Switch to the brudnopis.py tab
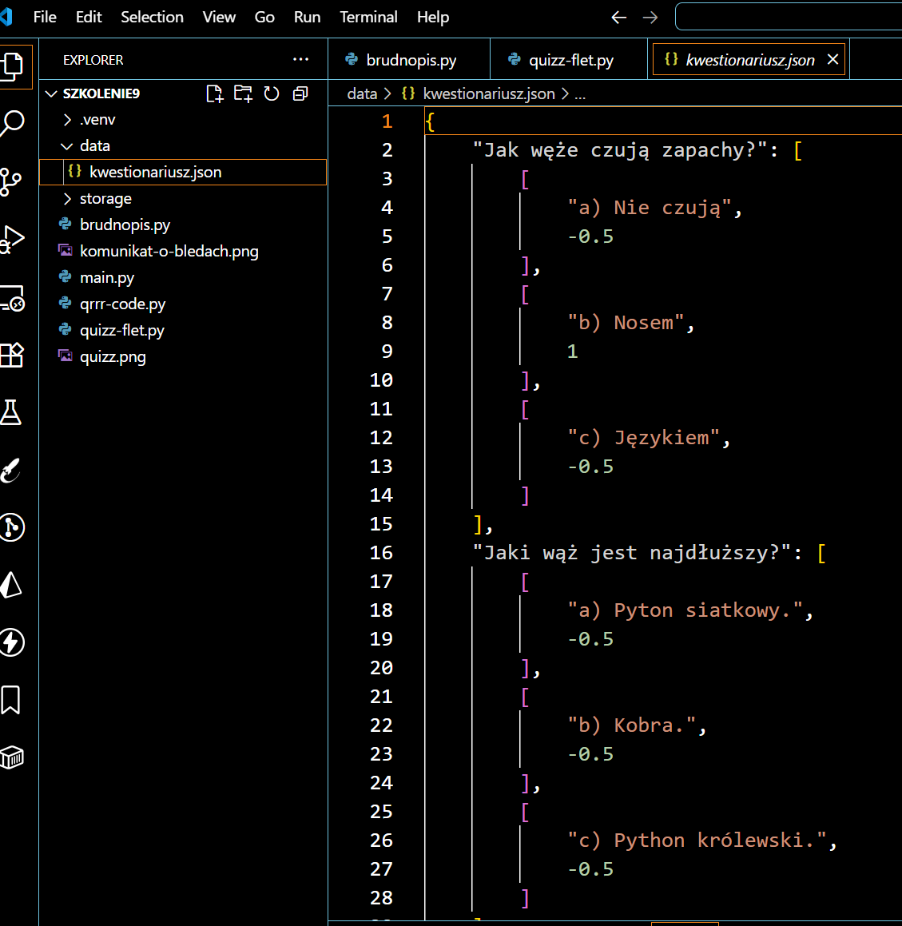This screenshot has height=926, width=902. click(409, 59)
